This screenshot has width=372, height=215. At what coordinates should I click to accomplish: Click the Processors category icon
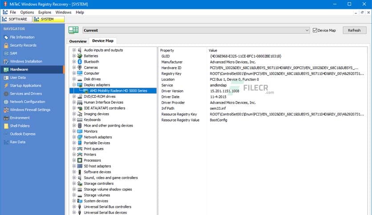click(80, 160)
